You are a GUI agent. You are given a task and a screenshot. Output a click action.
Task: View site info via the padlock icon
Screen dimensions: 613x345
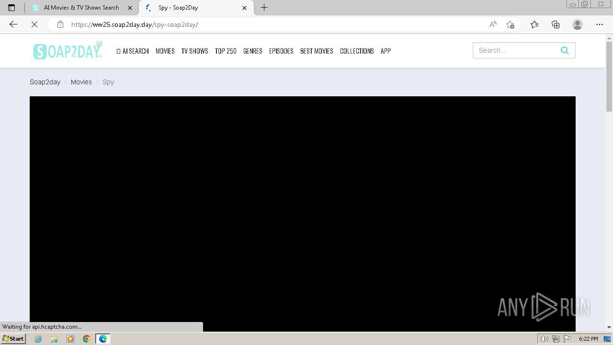click(60, 24)
